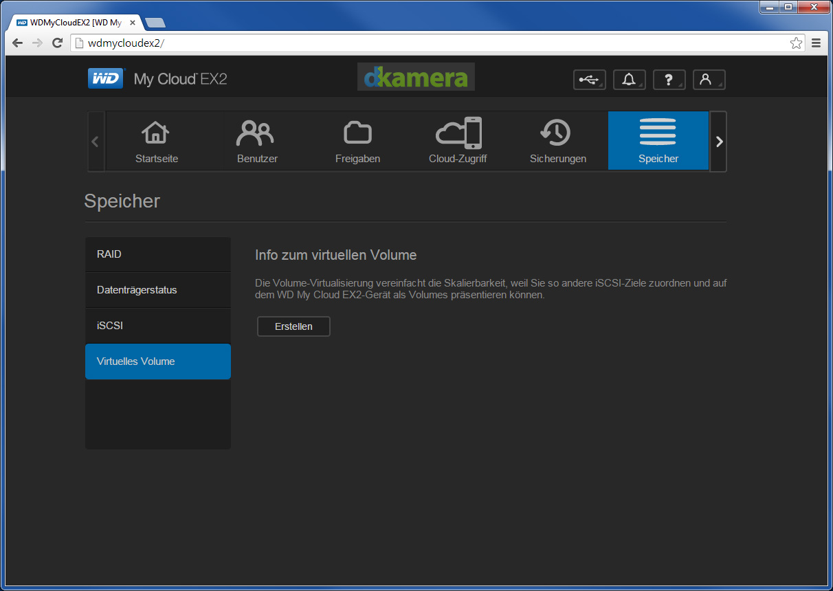
Task: Click the browser back arrow
Action: [18, 43]
